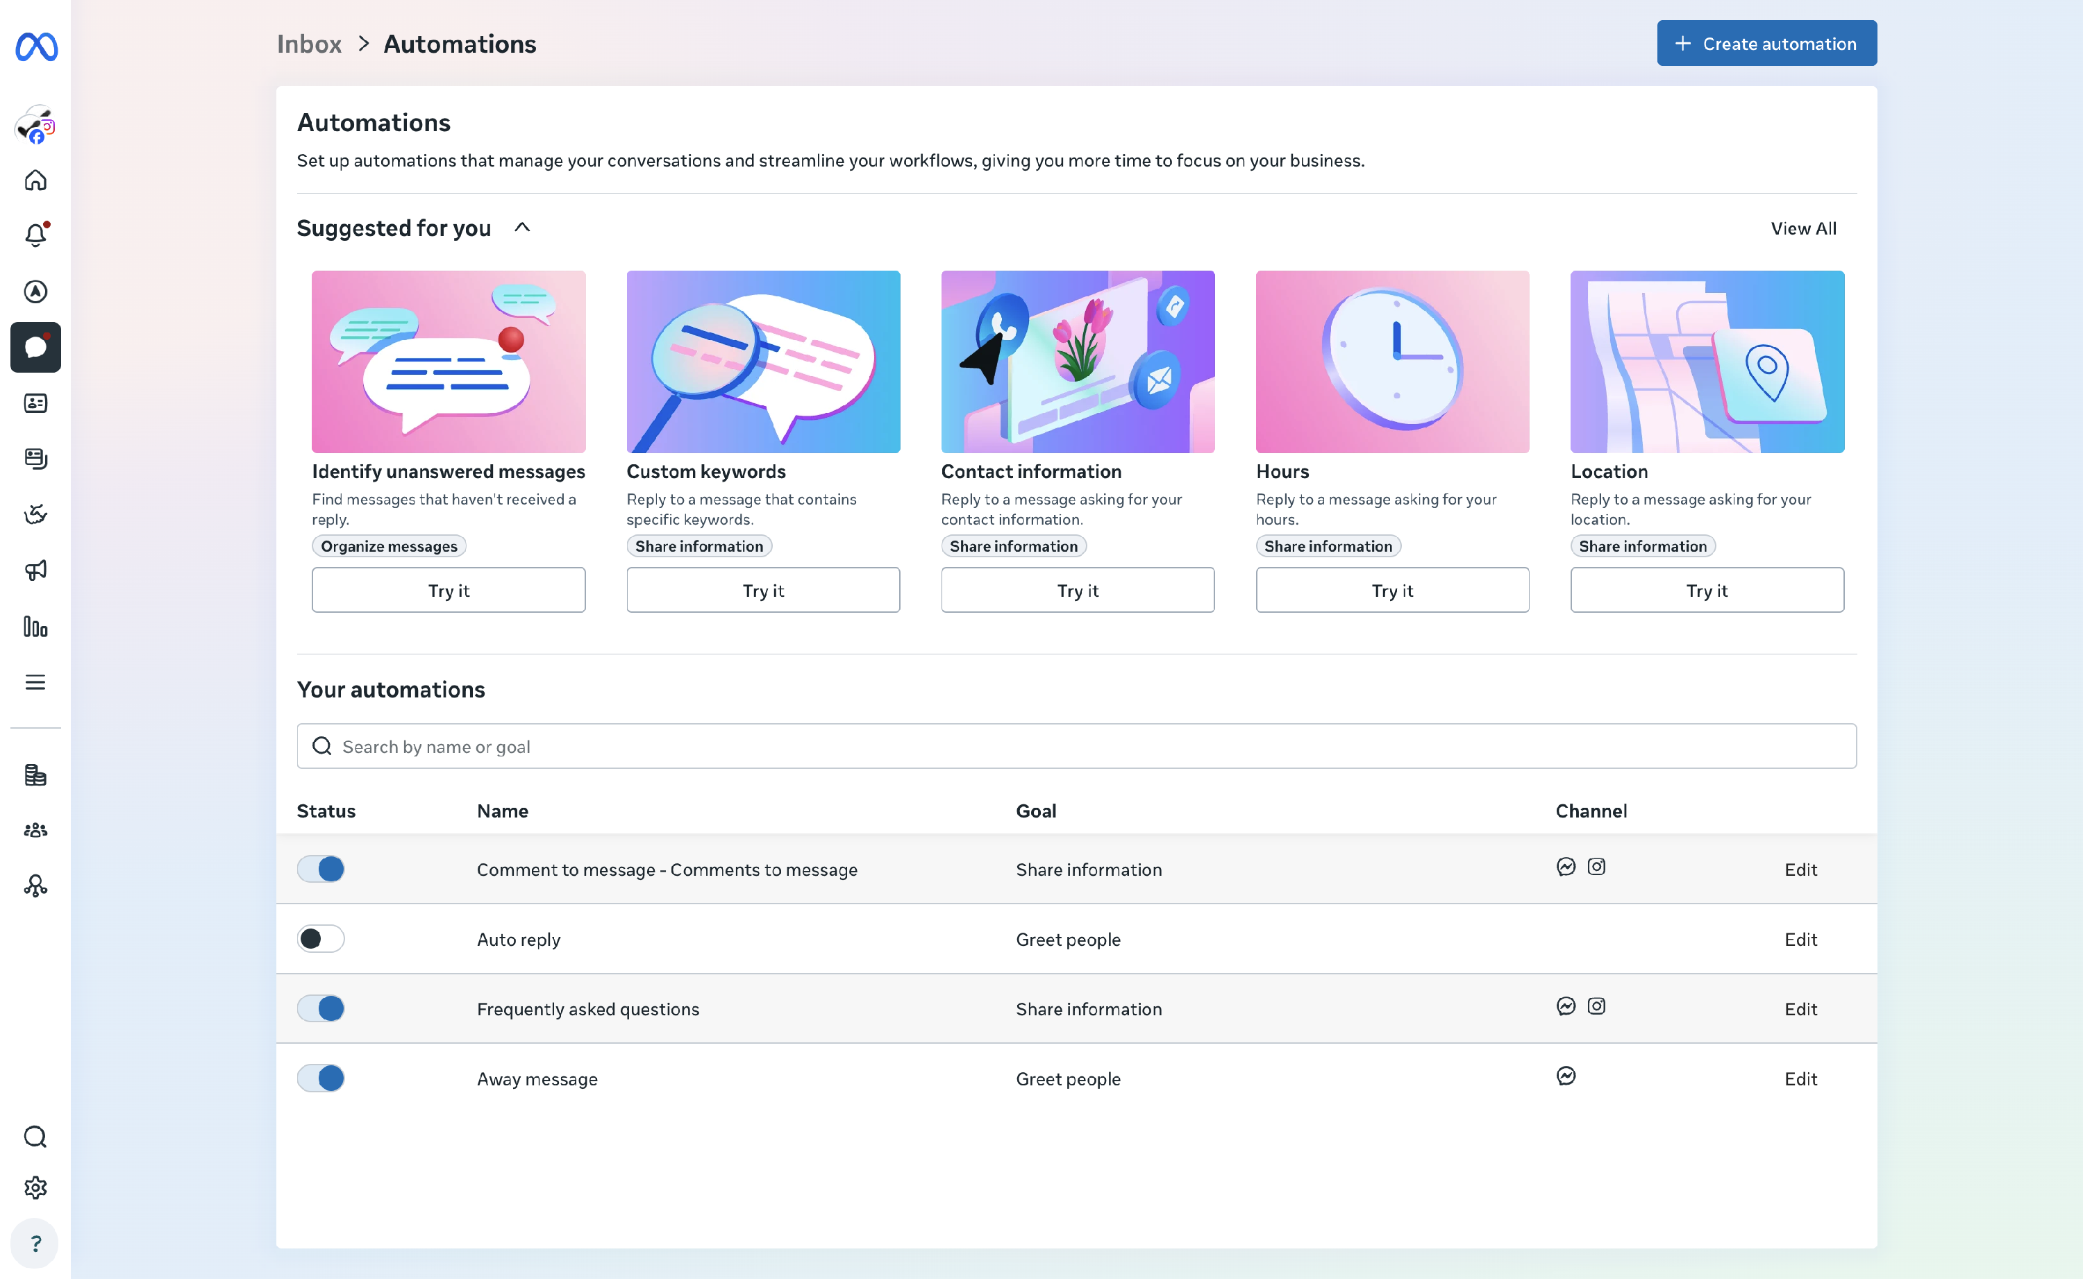The image size is (2083, 1279).
Task: Click the search magnifier in automations search
Action: pos(322,746)
